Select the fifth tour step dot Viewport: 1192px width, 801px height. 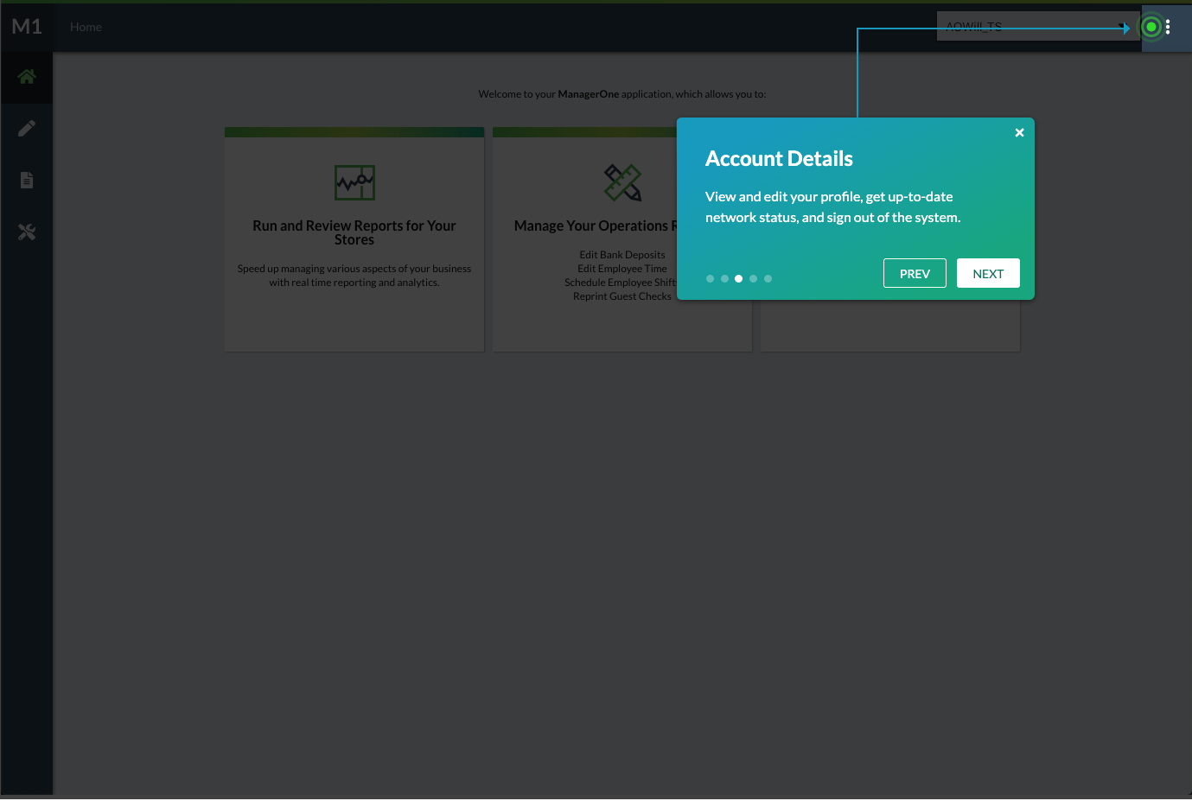(x=768, y=278)
